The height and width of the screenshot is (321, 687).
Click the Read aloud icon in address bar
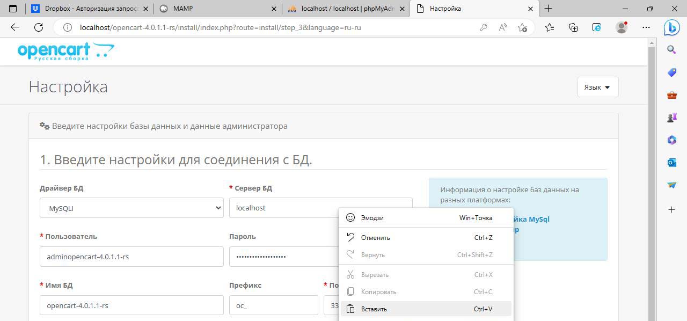point(503,27)
